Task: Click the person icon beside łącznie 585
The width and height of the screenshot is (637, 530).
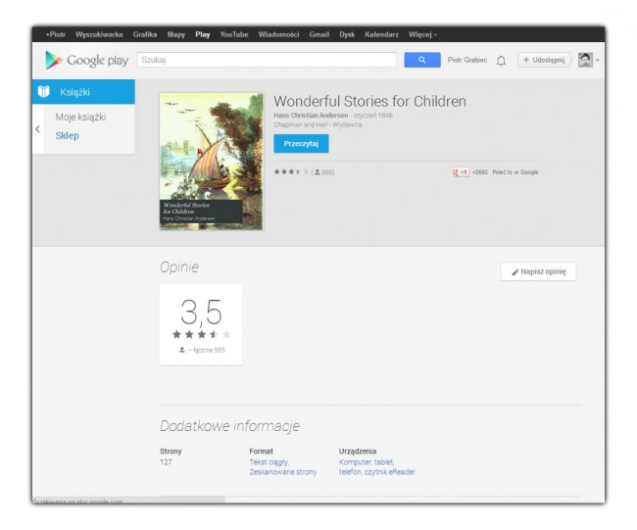Action: point(182,350)
